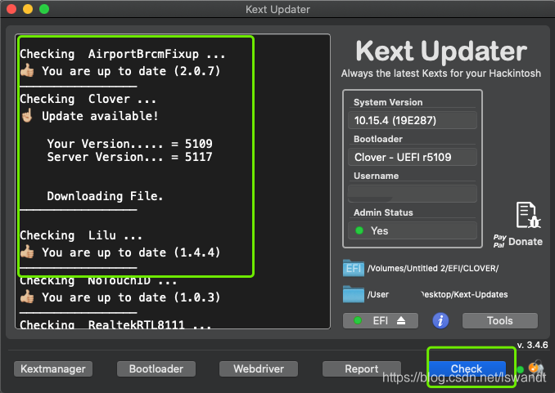Image resolution: width=555 pixels, height=393 pixels.
Task: Click 'You are up to date (1.4.4)'
Action: (x=131, y=252)
